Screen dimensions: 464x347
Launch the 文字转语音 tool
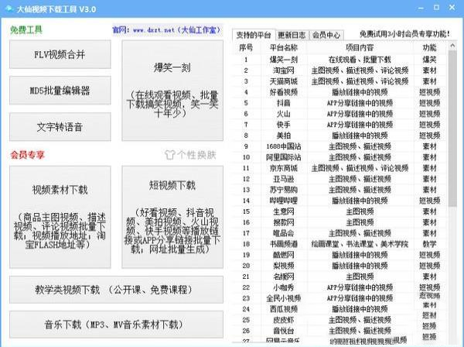[60, 127]
